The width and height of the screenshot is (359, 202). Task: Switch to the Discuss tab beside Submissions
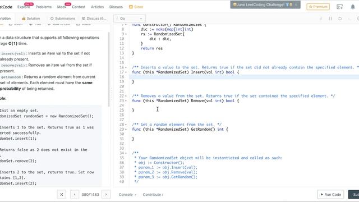click(94, 19)
